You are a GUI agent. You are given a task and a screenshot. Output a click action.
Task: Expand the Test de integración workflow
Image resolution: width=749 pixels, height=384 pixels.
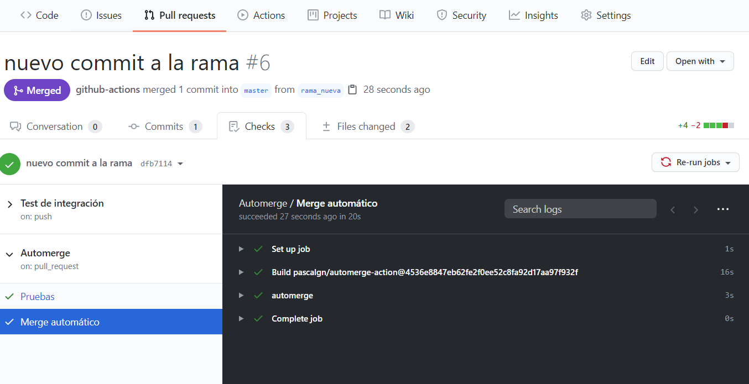pos(10,204)
